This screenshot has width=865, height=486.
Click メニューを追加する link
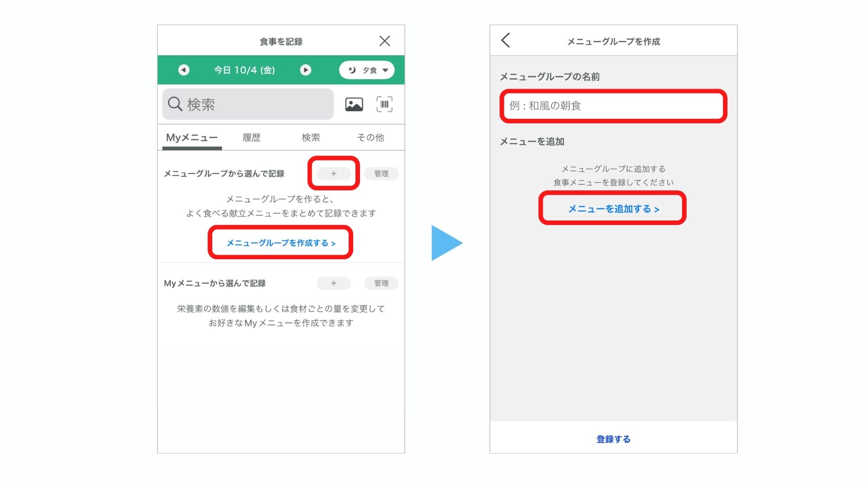[613, 209]
